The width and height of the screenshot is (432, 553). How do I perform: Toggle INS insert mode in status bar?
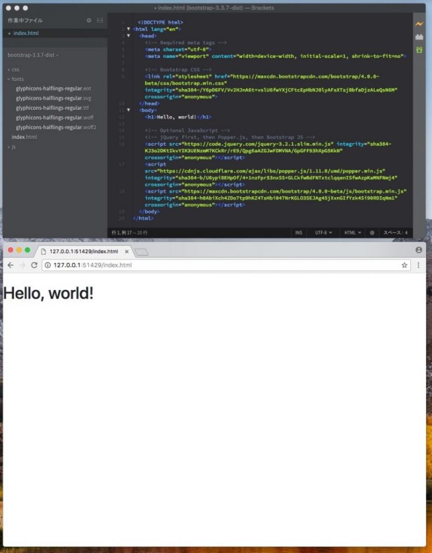click(298, 233)
